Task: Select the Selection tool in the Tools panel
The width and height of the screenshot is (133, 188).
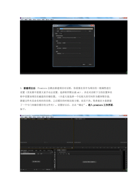Action: 55,151
